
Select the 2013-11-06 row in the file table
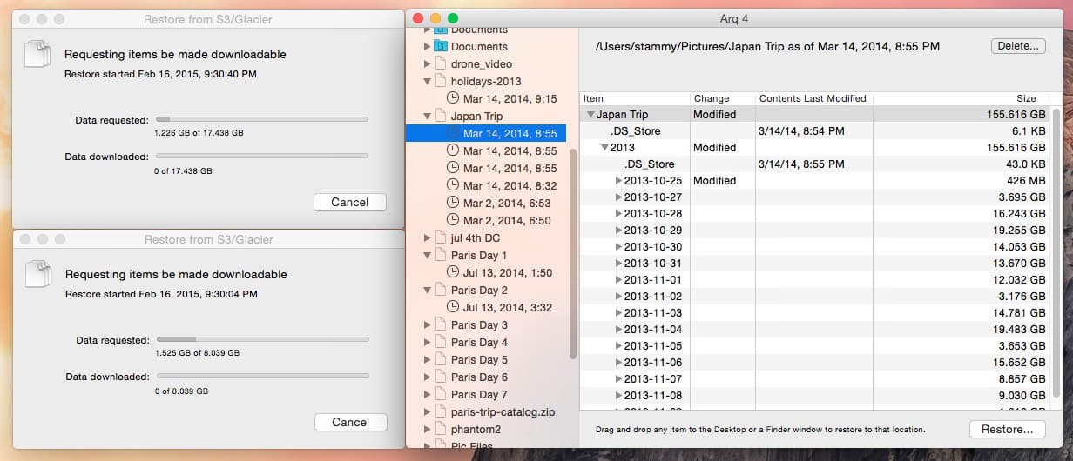pyautogui.click(x=815, y=362)
